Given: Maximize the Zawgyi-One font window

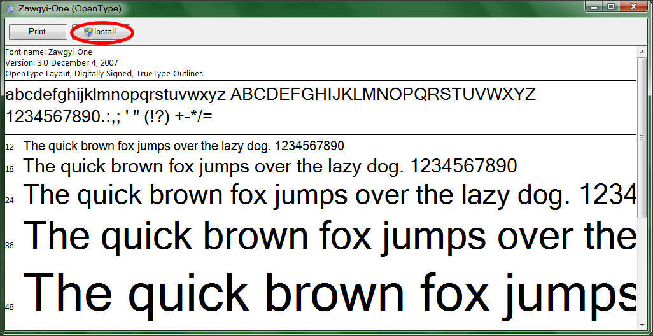Looking at the screenshot, I should (x=612, y=6).
